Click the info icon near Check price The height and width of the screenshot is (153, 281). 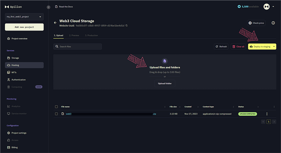pos(273,23)
